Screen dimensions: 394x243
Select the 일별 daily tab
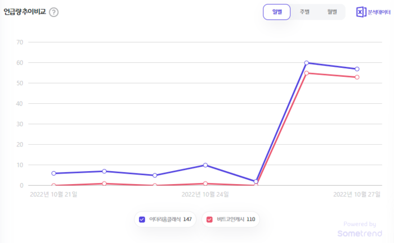(x=277, y=12)
